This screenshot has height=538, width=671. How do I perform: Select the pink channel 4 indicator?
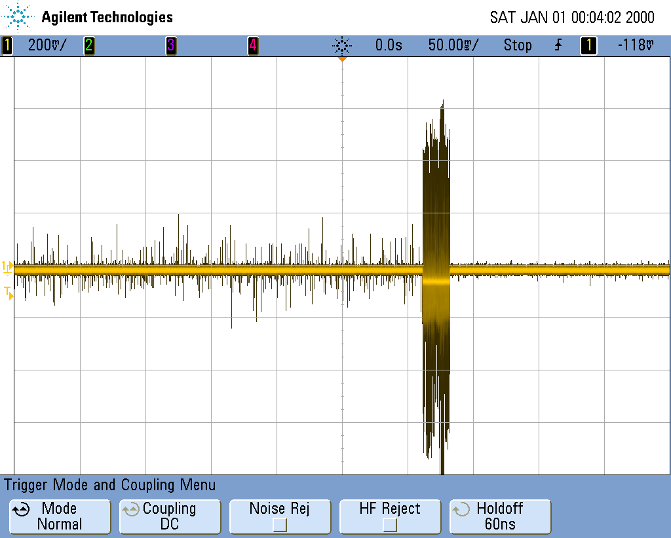(252, 46)
